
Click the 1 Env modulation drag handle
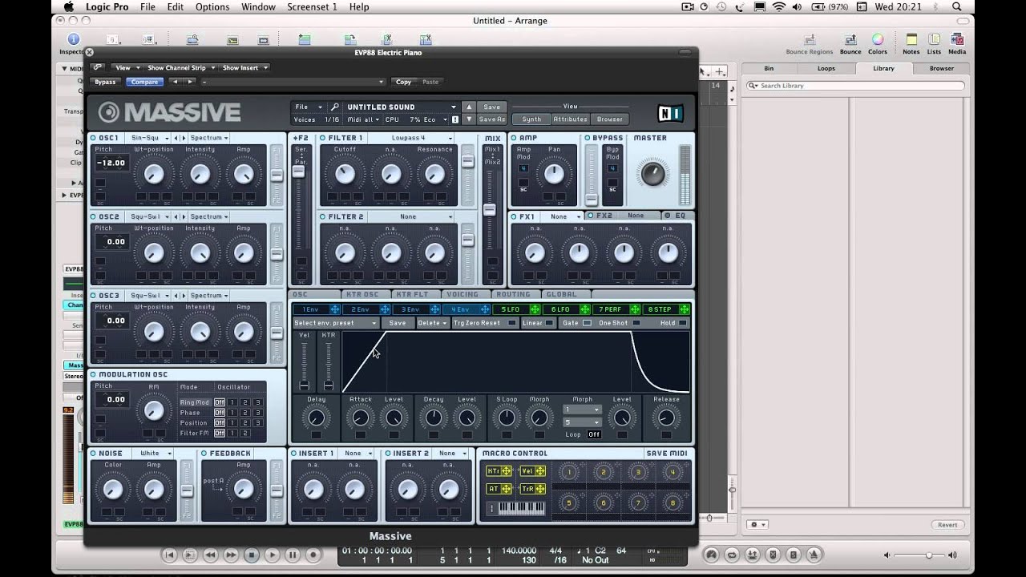click(x=335, y=309)
